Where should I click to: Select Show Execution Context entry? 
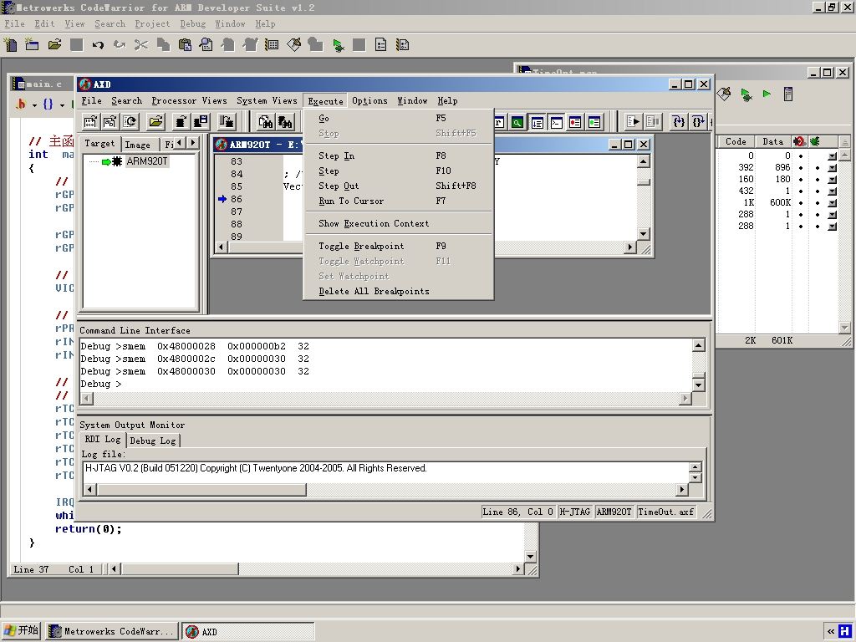(399, 224)
